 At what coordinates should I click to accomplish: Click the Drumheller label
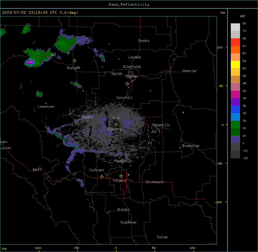[x=191, y=146]
